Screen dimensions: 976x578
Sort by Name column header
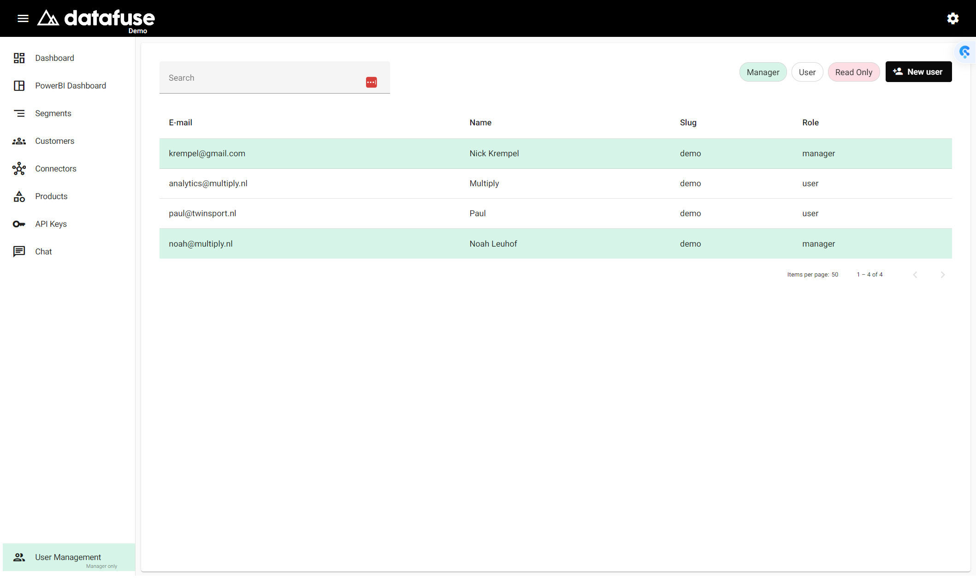coord(480,123)
